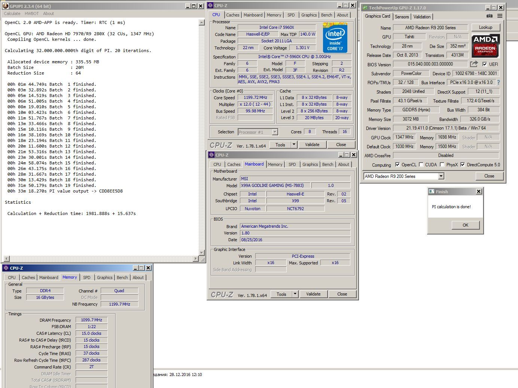Click the BIOS Version 015.040.000.003 field
Screen dimensions: 518x388
[430, 64]
